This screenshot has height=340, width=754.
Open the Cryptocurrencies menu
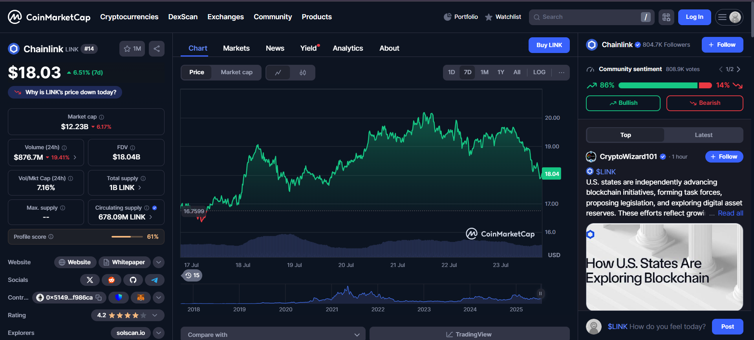click(129, 17)
